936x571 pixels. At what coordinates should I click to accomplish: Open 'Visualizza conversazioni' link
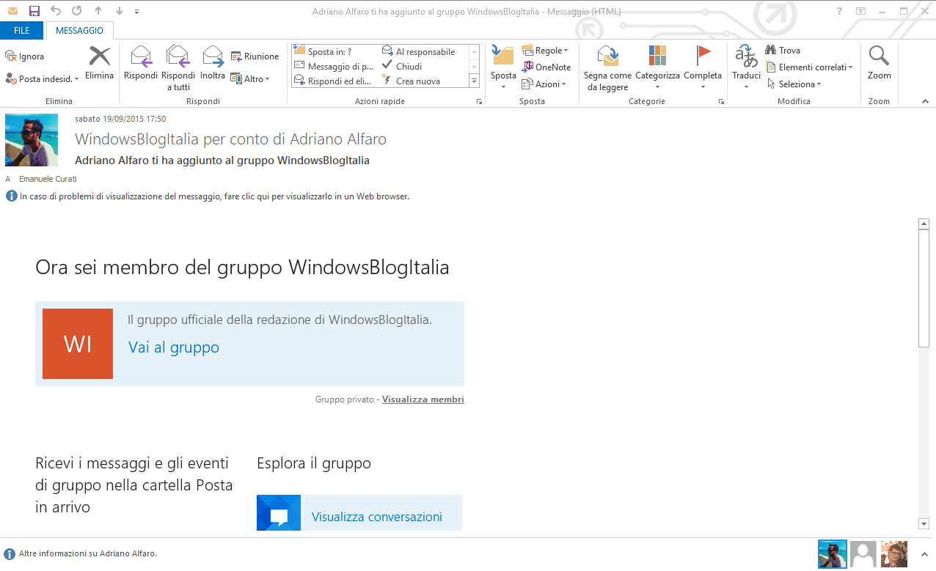(x=377, y=517)
